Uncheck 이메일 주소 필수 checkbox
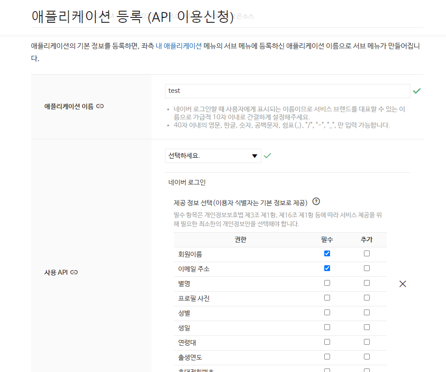The image size is (446, 372). point(327,268)
